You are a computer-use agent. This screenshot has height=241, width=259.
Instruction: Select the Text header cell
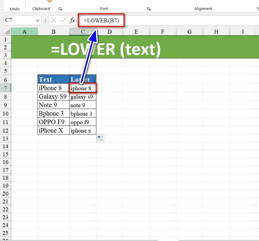(x=54, y=79)
